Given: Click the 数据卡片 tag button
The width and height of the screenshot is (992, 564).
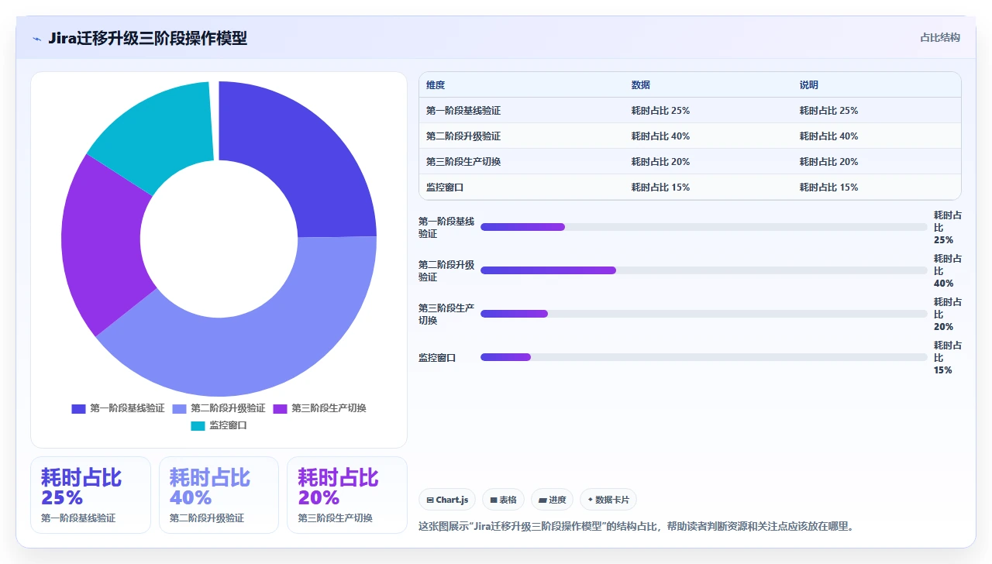Looking at the screenshot, I should point(608,500).
